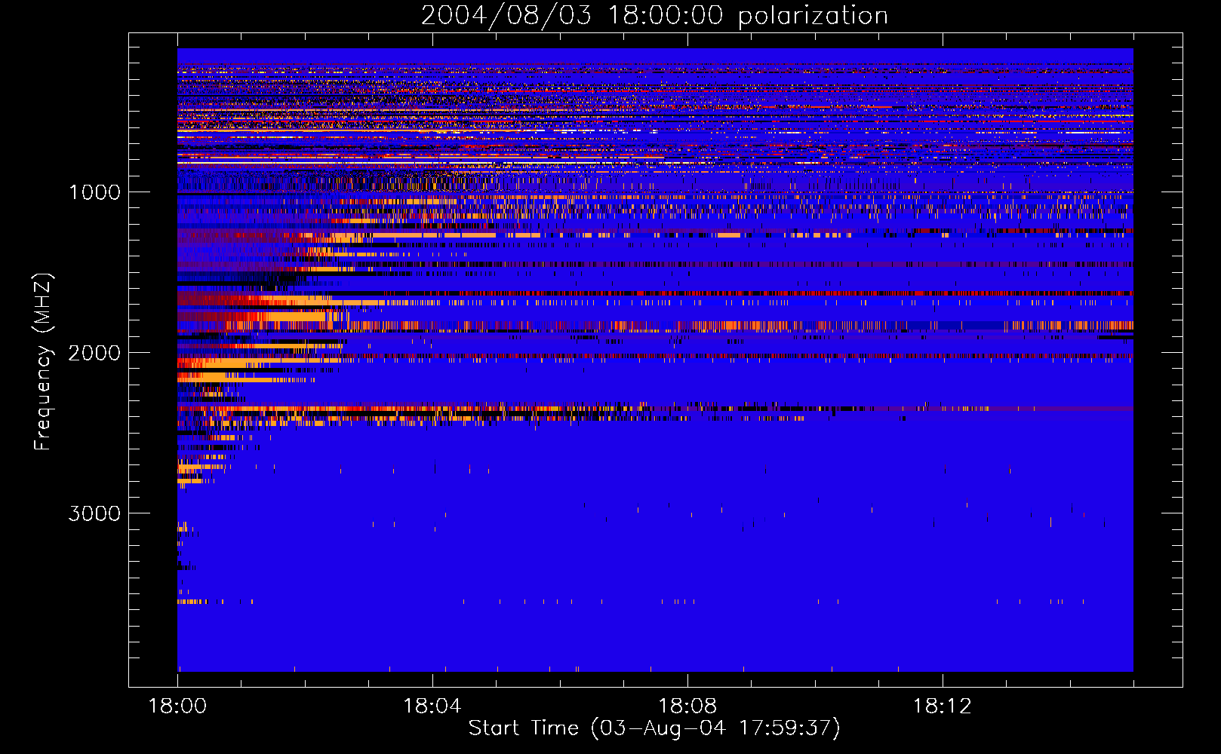Click the plot title '2004/08/03 18:00:00 polarization'
This screenshot has width=1221, height=754.
pos(654,16)
